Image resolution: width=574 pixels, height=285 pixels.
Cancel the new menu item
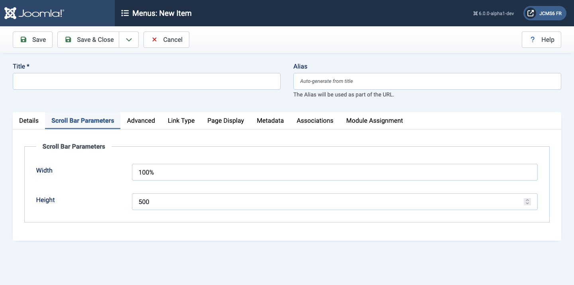[x=166, y=39]
